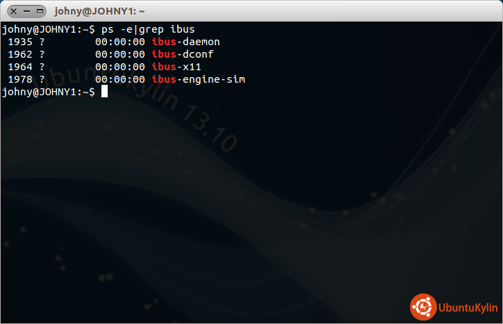Click the ibus-daemon process name
Image resolution: width=503 pixels, height=324 pixels.
pyautogui.click(x=185, y=42)
